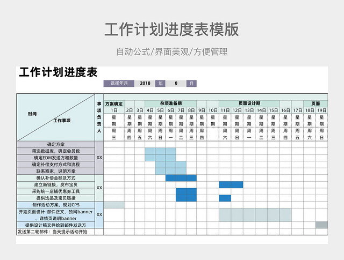Click the dark blue bar in 建立新链接 row
This screenshot has width=344, height=260.
pyautogui.click(x=231, y=185)
